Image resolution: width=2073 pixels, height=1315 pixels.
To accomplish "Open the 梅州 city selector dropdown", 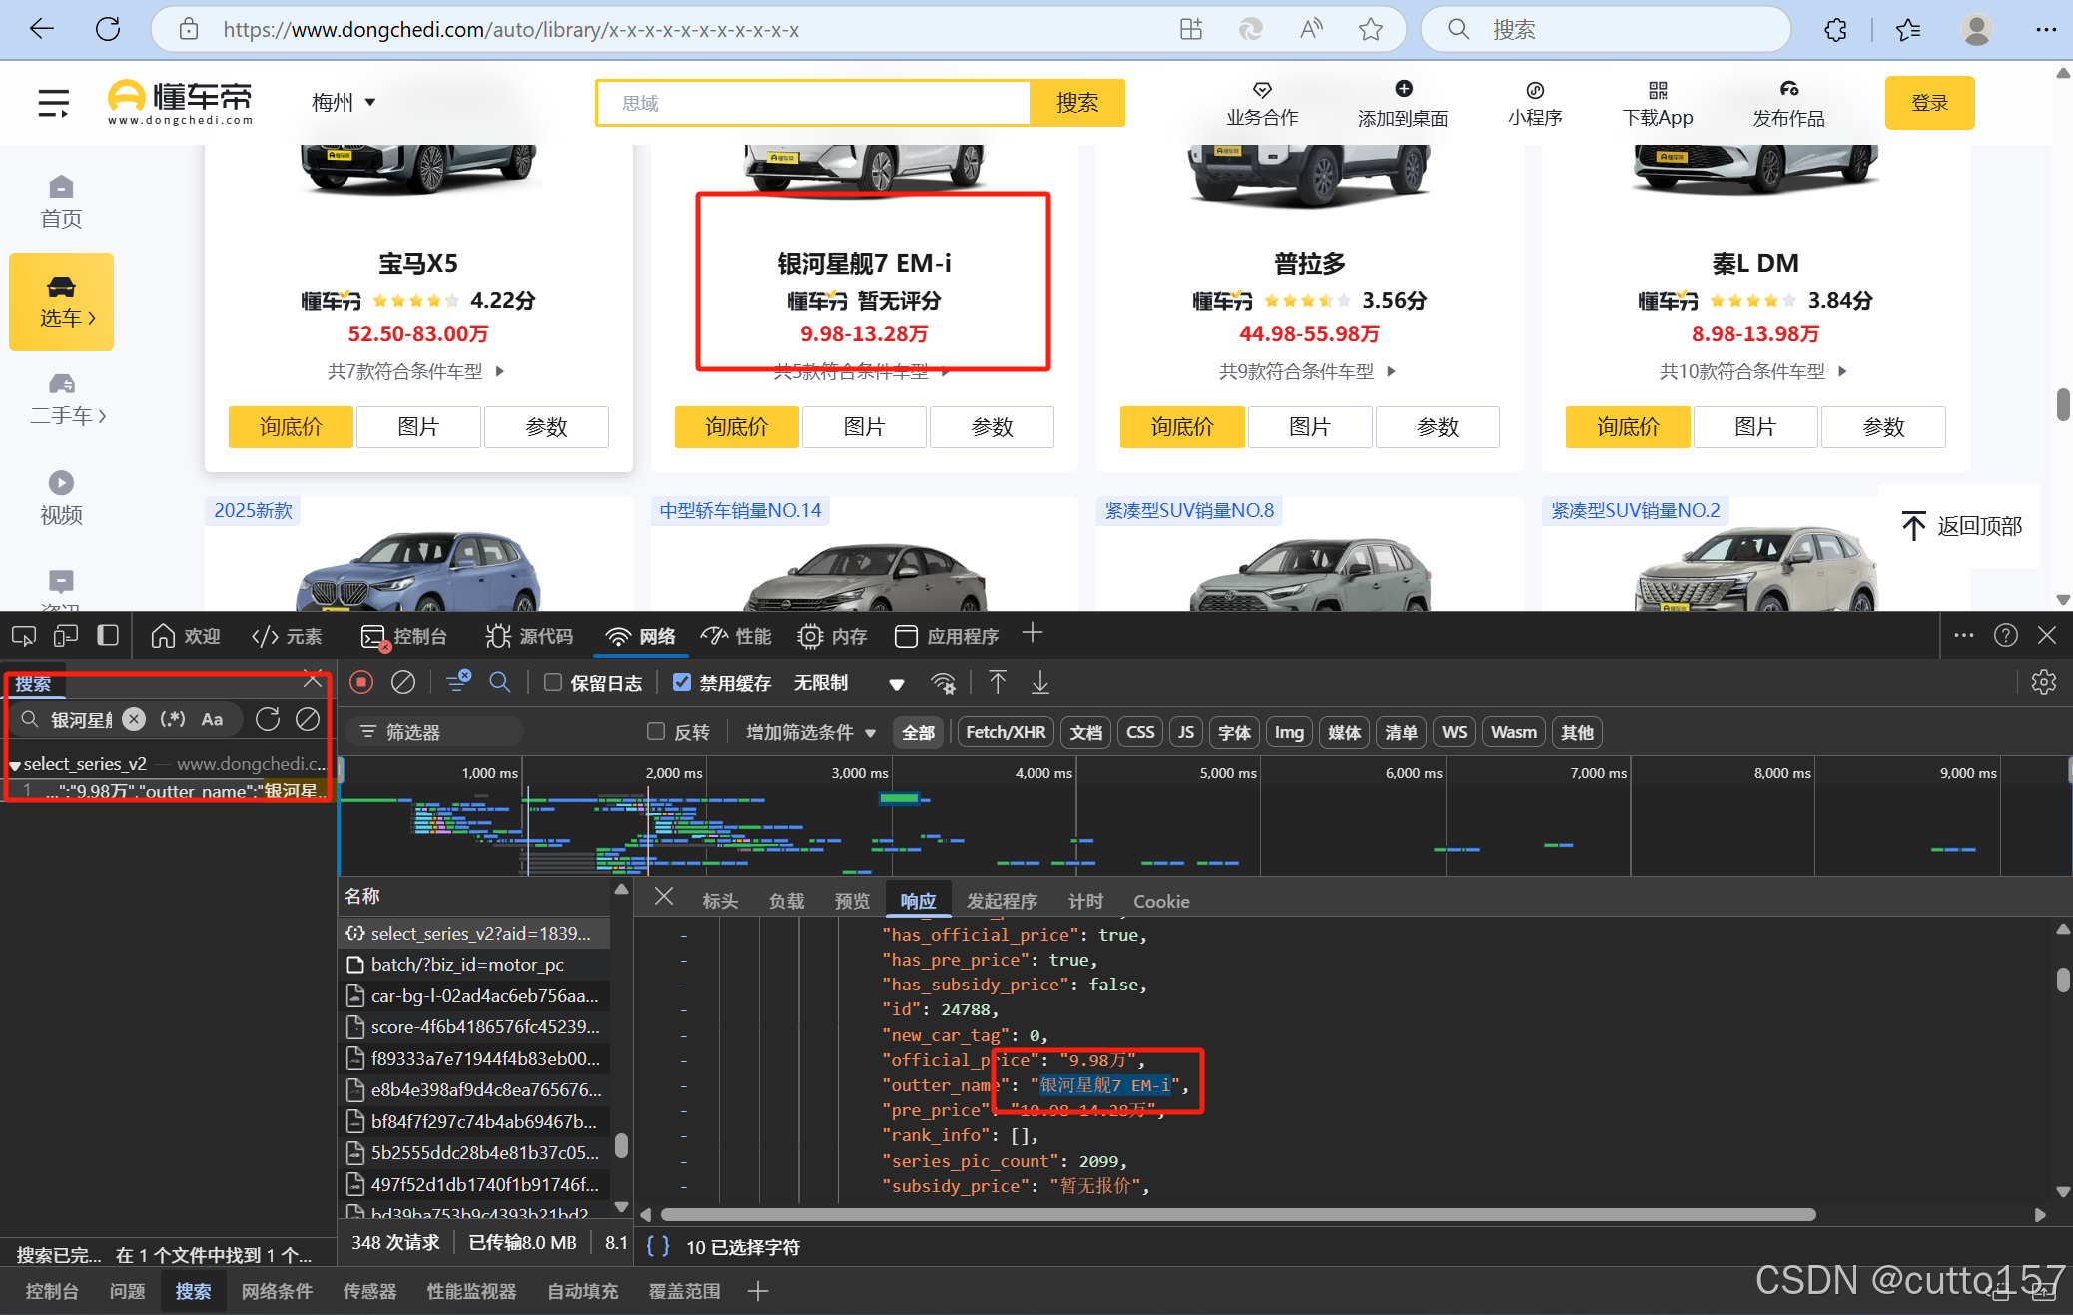I will point(344,102).
